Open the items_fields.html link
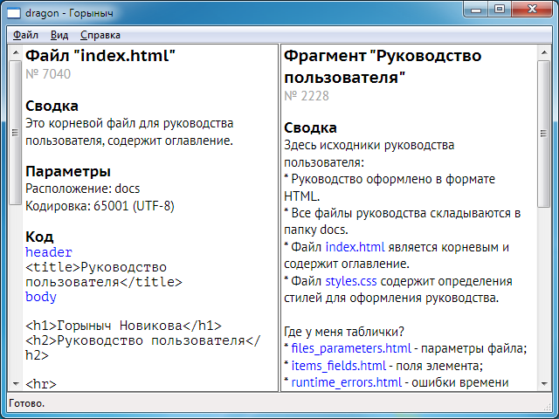 (339, 366)
